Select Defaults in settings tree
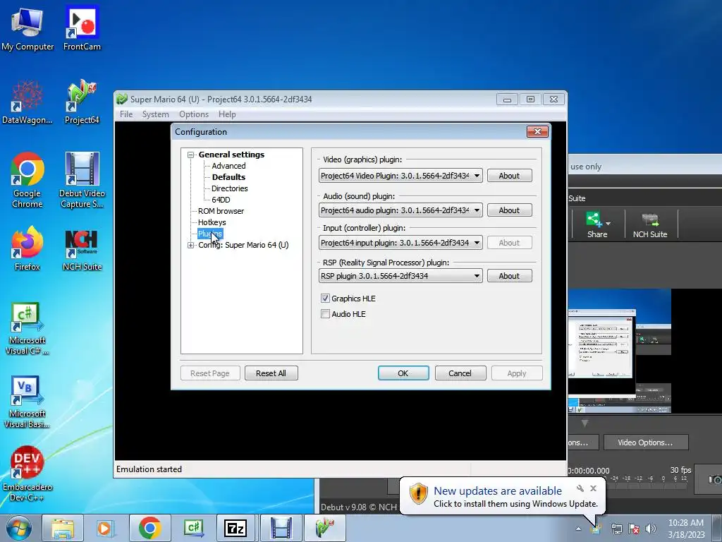The height and width of the screenshot is (542, 722). click(228, 177)
